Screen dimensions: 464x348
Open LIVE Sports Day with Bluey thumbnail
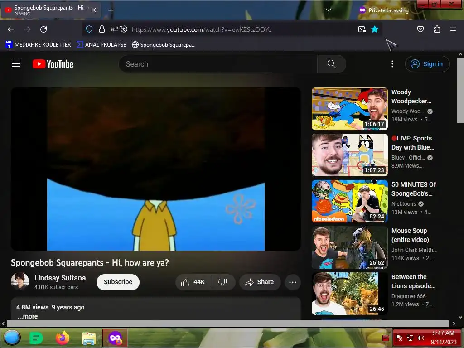coord(349,155)
